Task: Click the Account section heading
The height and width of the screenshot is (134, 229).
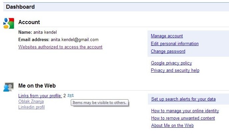Action: (x=29, y=22)
